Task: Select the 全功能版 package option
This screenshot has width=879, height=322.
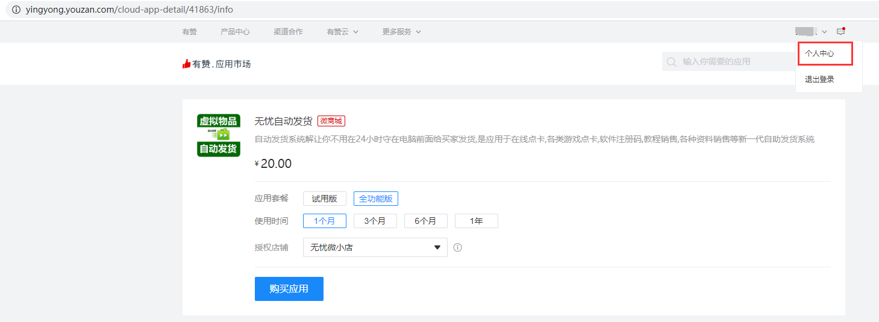Action: pos(376,199)
